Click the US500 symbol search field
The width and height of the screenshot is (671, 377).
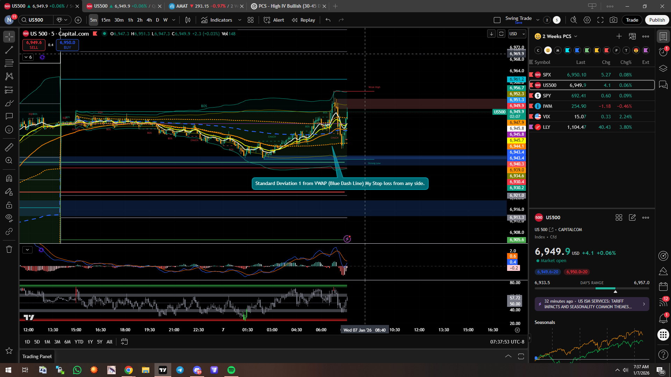click(36, 20)
